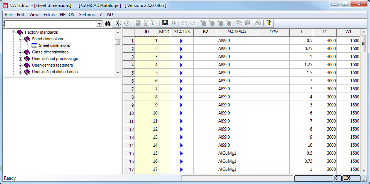Collapse the Factory standards tree node

point(14,33)
